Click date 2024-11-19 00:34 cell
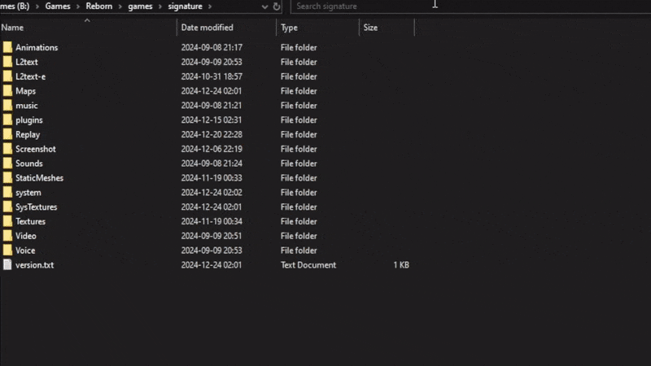This screenshot has width=651, height=366. [212, 221]
